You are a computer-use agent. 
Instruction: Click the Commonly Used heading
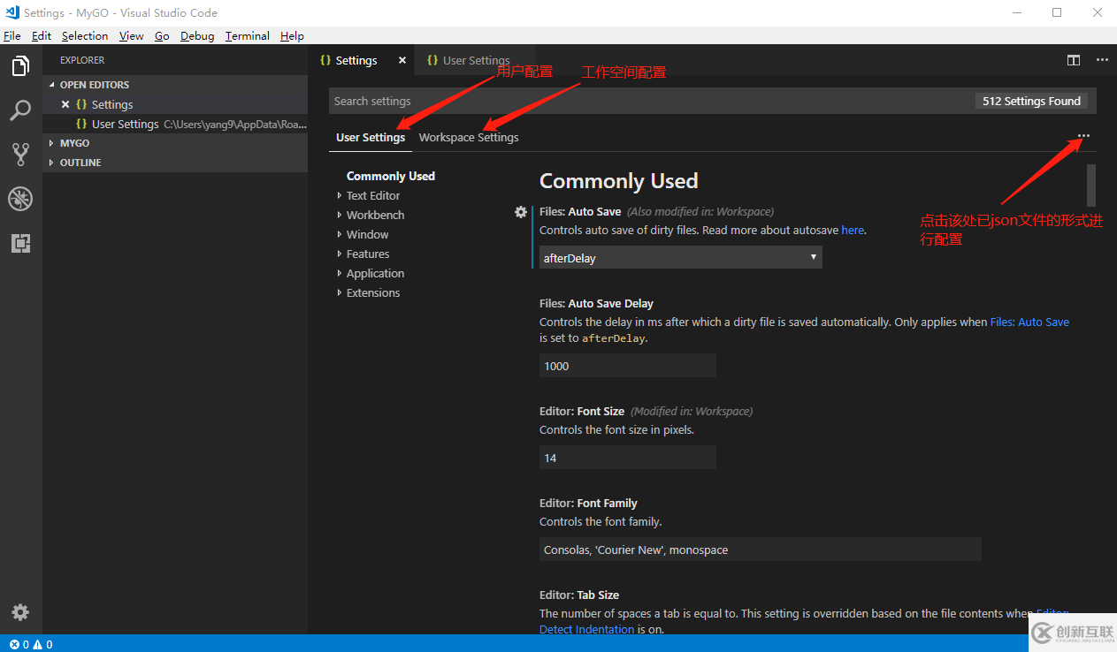[618, 181]
